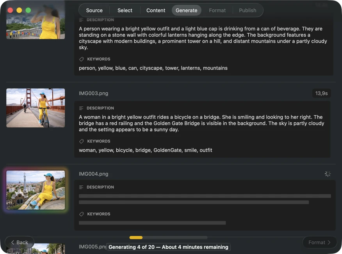342x254 pixels.
Task: Click the Format next button at bottom right
Action: point(319,242)
